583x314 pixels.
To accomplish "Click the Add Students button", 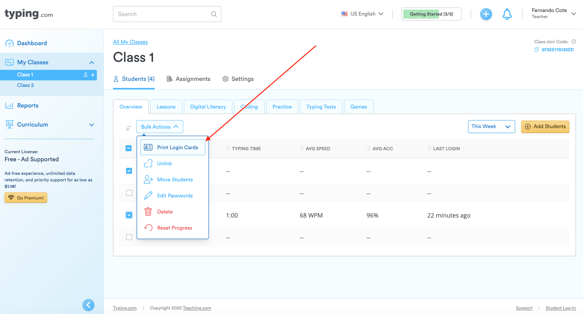I will (x=545, y=127).
